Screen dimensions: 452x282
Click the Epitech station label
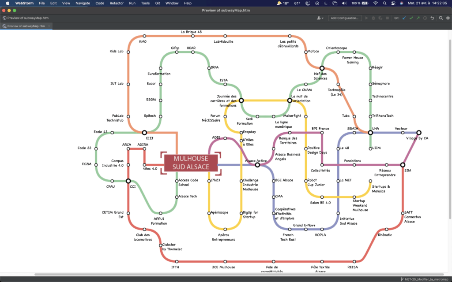click(150, 116)
